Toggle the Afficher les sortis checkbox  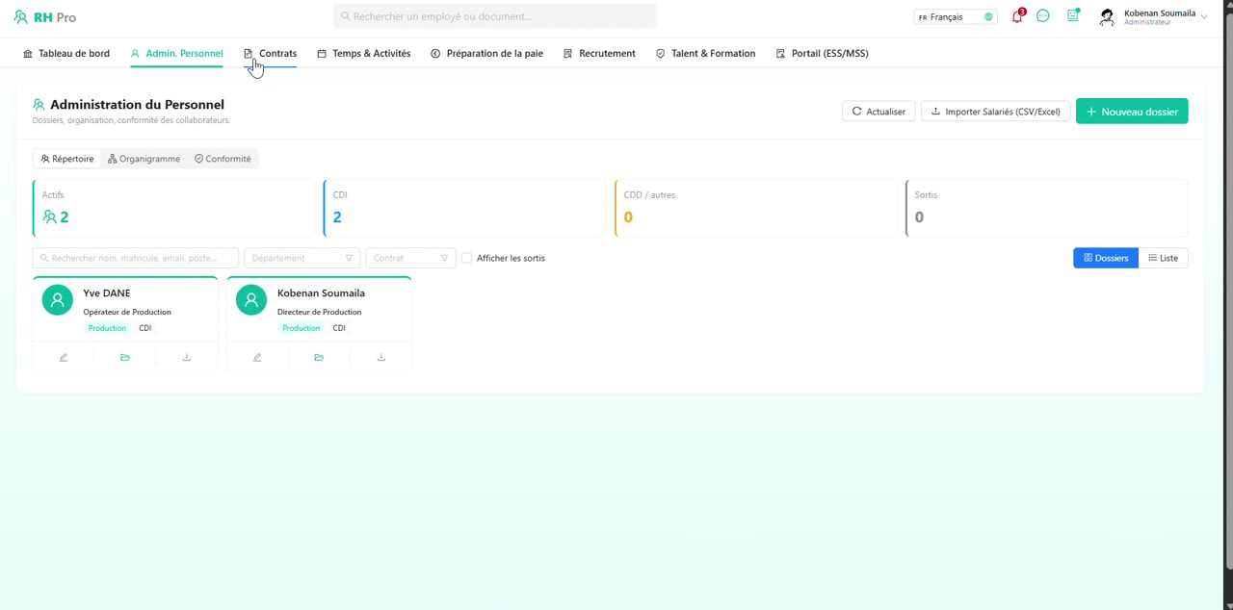[467, 258]
